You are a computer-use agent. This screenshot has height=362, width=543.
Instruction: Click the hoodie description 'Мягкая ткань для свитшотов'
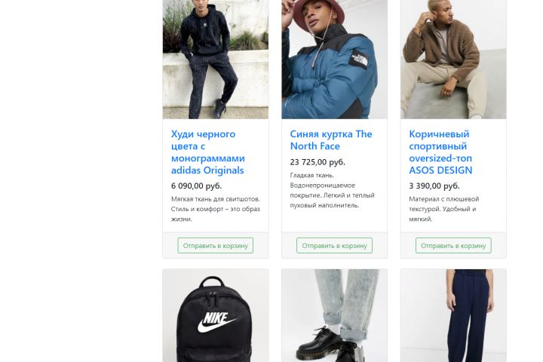[215, 209]
